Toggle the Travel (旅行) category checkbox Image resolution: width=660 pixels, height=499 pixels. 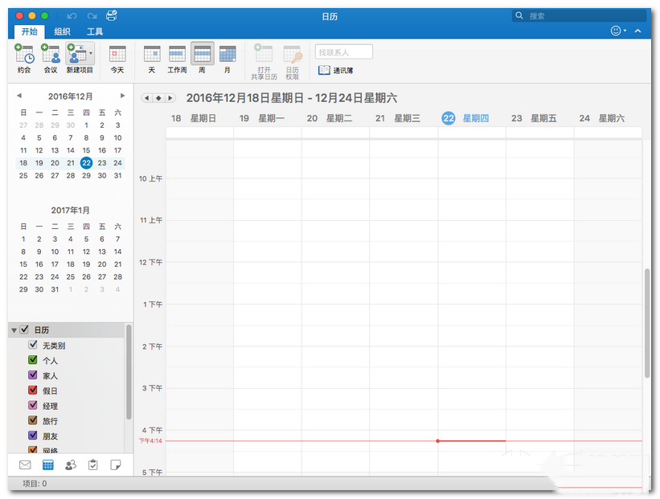(33, 420)
